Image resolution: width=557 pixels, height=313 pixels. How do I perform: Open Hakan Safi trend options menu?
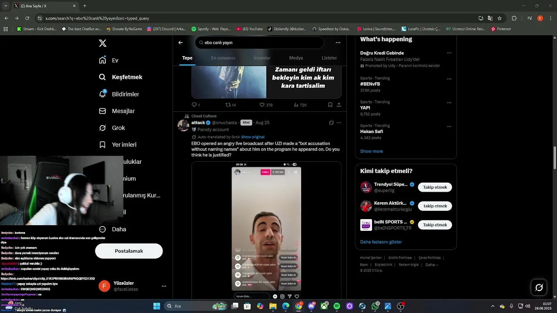(x=449, y=127)
